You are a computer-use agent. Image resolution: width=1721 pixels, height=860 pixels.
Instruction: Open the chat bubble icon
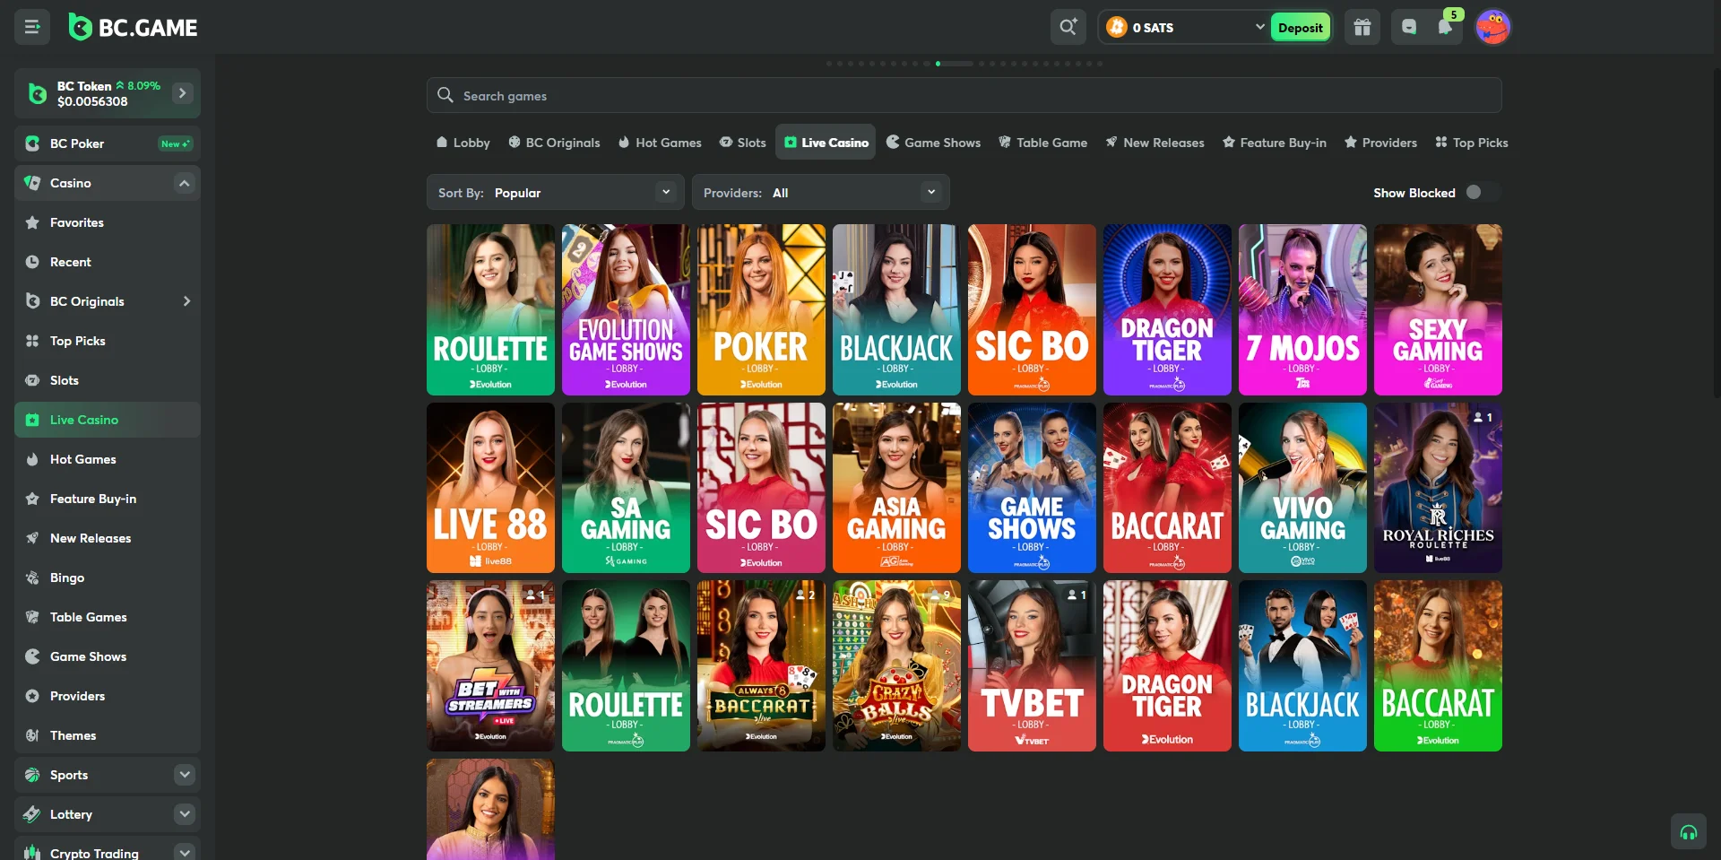1409,27
